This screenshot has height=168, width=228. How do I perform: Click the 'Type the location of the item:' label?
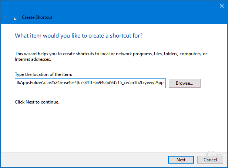43,74
